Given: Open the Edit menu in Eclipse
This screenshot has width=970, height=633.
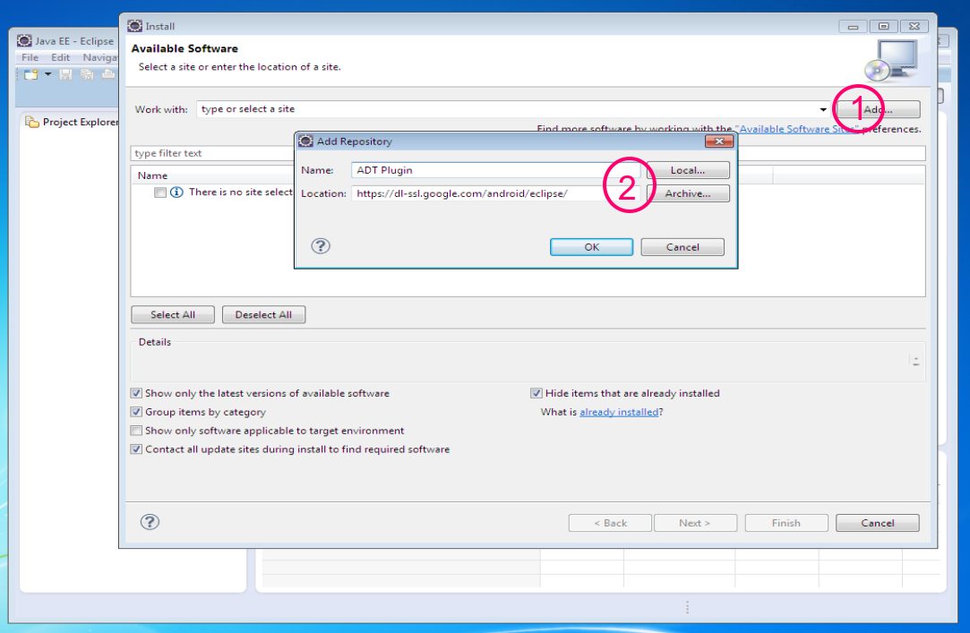Looking at the screenshot, I should (x=60, y=57).
